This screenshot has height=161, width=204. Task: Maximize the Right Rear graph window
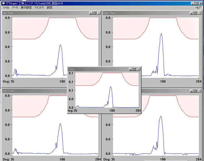point(195,13)
